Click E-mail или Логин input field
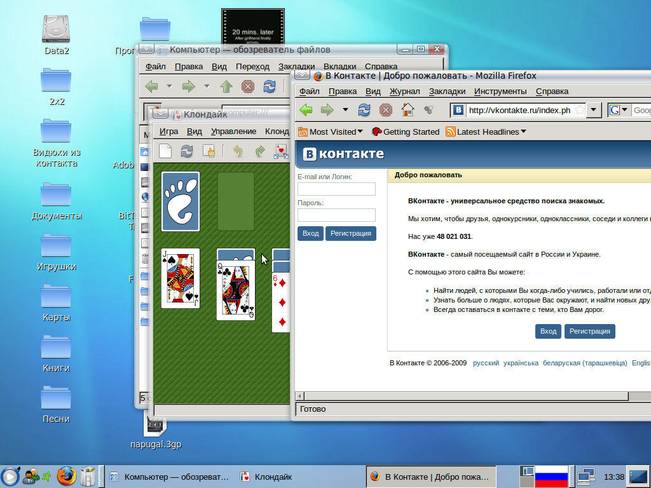This screenshot has height=488, width=651. click(336, 189)
